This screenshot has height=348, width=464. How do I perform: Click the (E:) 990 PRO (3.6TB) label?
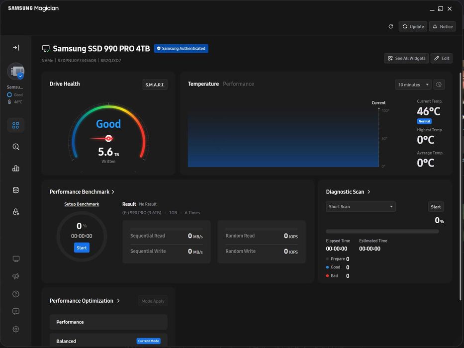click(x=142, y=213)
